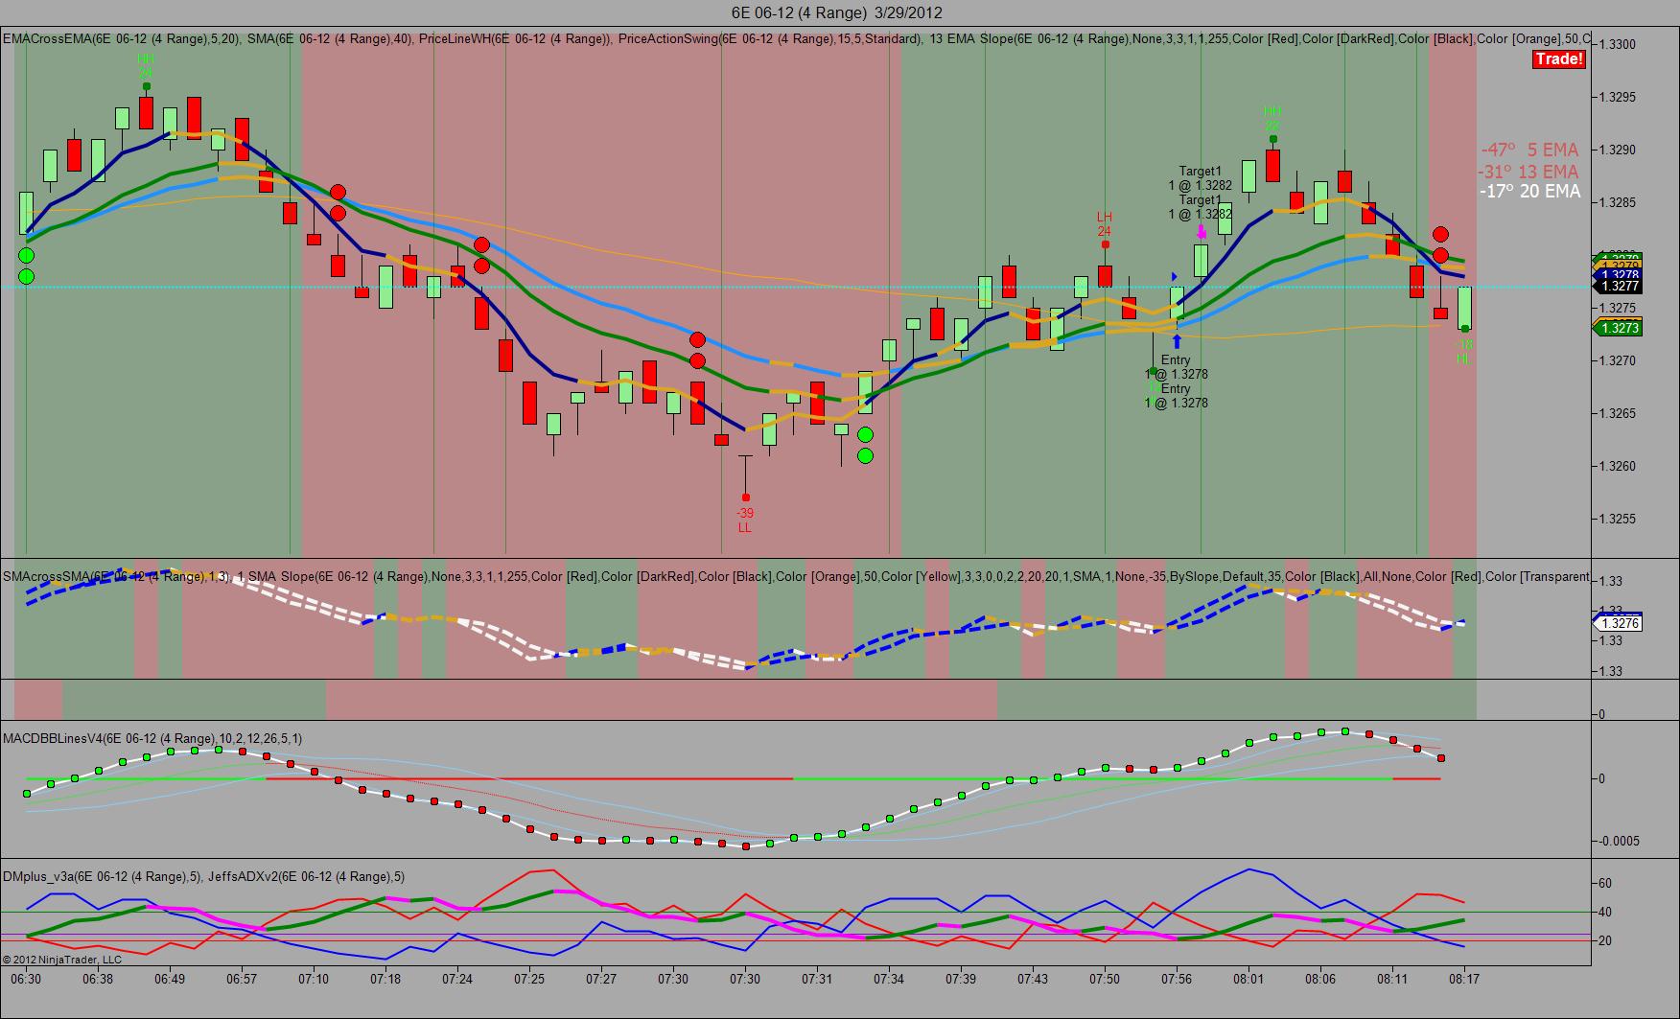Screen dimensions: 1680x1019
Task: Select the blue up-arrow entry marker
Action: [x=1177, y=341]
